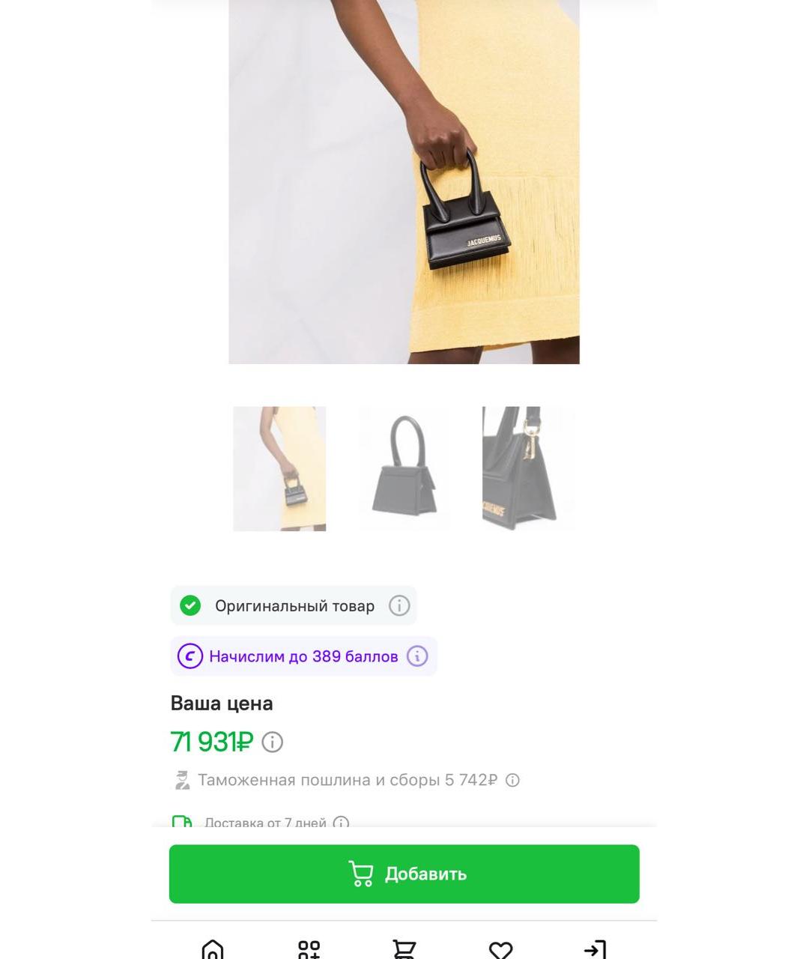The height and width of the screenshot is (959, 809).
Task: Select second thumbnail showing bag side view
Action: tap(404, 469)
